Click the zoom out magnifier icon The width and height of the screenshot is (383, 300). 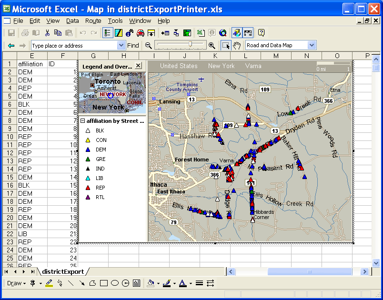coord(149,45)
